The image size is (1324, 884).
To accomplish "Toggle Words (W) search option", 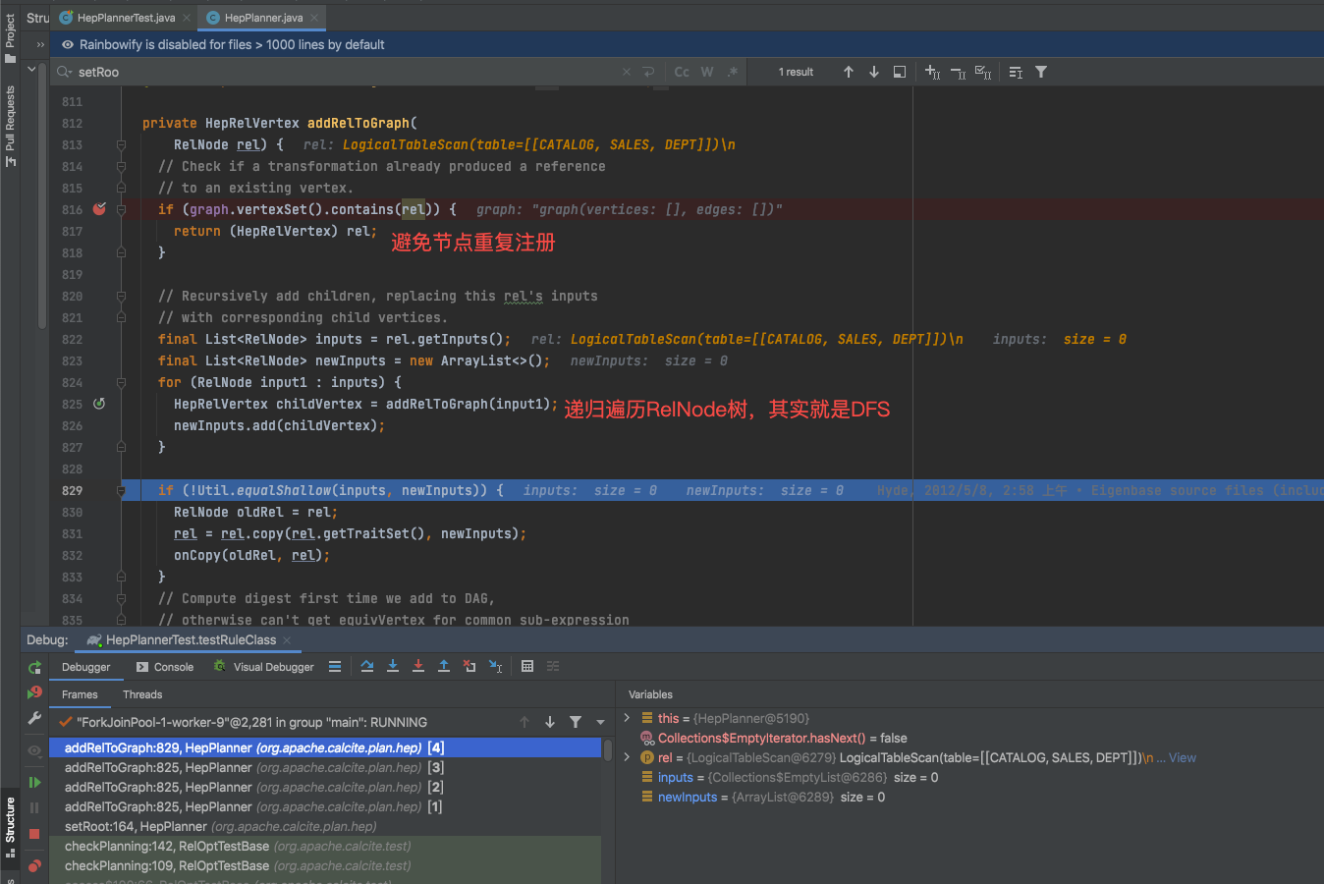I will (707, 72).
